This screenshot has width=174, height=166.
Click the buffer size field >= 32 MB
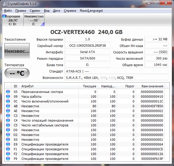click(x=156, y=39)
